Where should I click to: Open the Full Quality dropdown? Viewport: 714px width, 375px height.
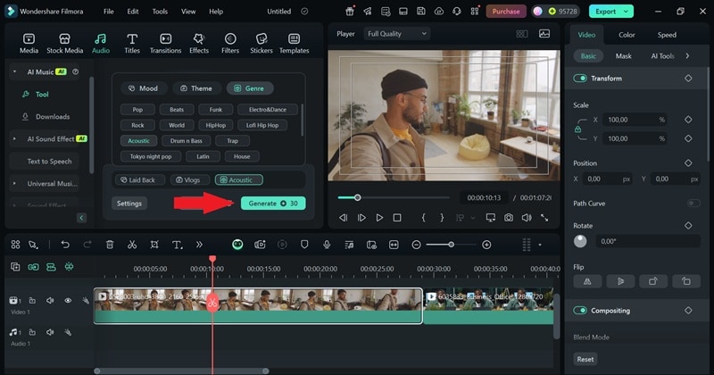(x=396, y=34)
